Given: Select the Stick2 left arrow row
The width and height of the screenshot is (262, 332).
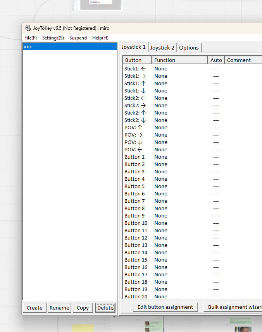Looking at the screenshot, I should coord(192,98).
